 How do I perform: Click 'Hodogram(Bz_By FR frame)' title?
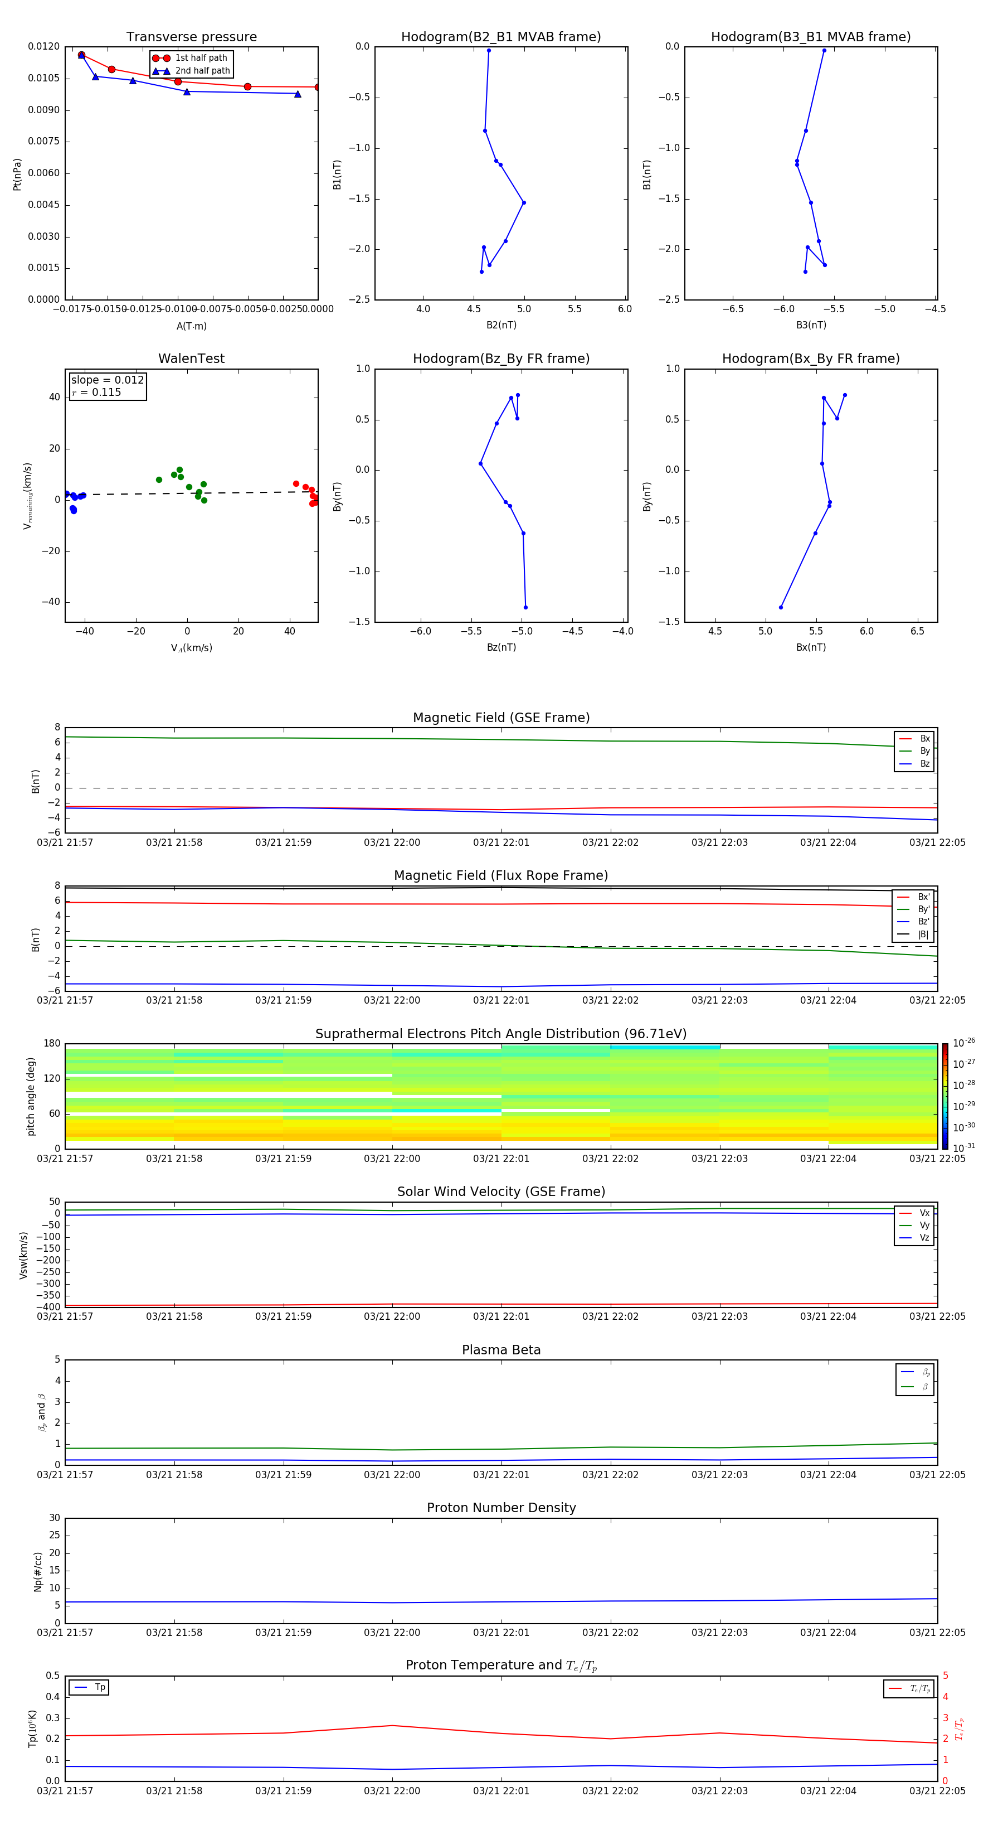(501, 359)
